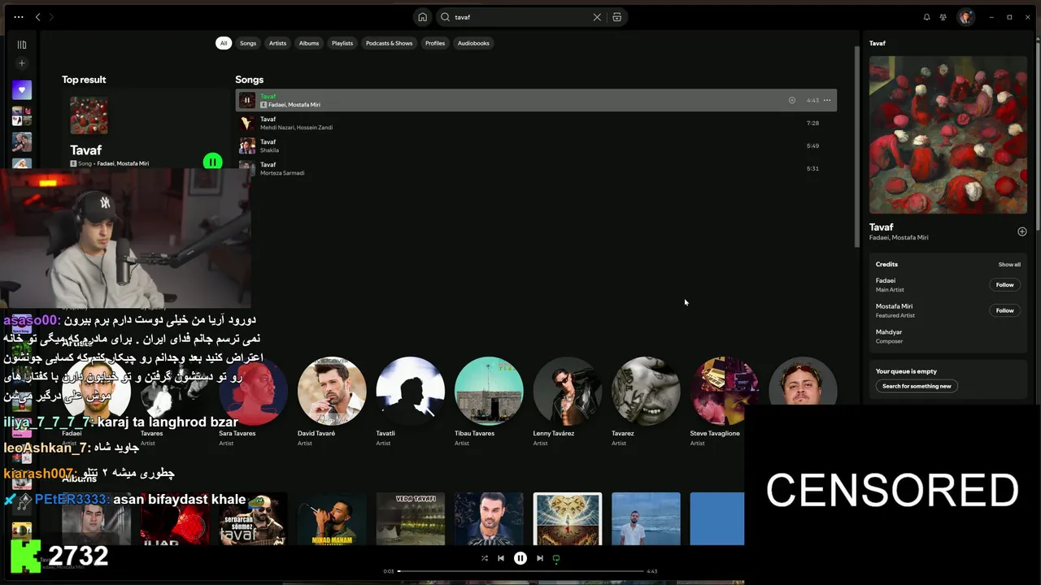This screenshot has width=1041, height=585.
Task: Go back with the left arrow
Action: 37,17
